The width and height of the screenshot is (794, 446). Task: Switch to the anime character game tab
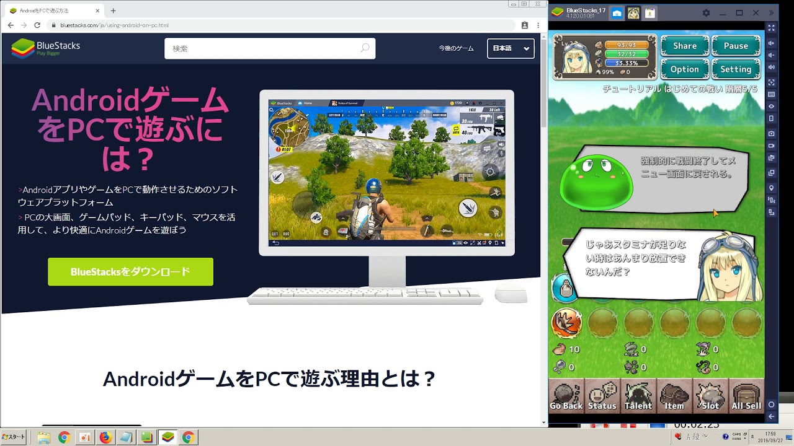point(633,13)
